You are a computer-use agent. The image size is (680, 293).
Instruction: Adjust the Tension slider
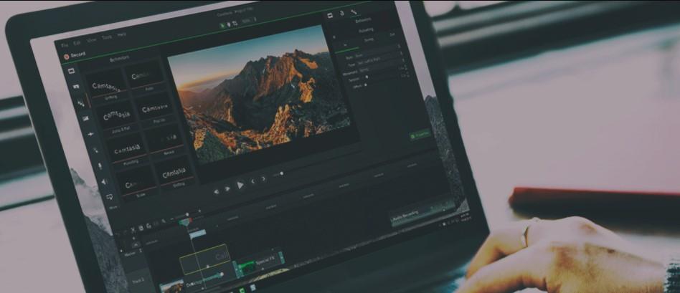pyautogui.click(x=367, y=77)
